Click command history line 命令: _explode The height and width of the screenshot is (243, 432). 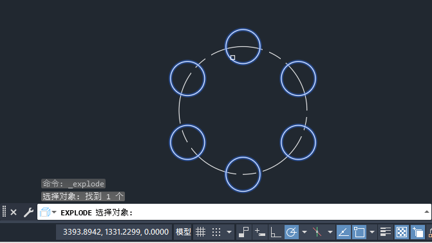coord(73,184)
